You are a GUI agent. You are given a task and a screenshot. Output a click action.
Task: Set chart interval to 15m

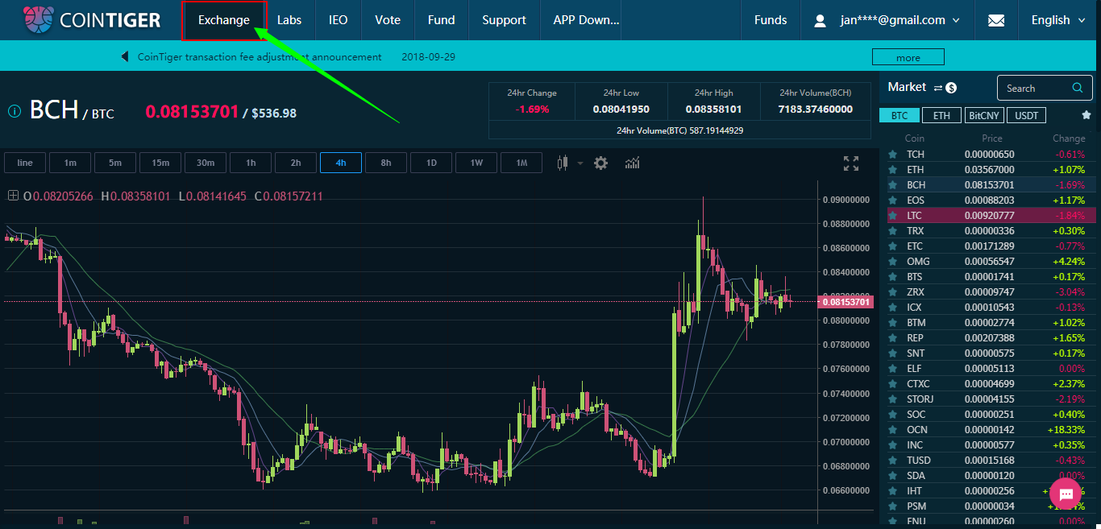(x=160, y=163)
